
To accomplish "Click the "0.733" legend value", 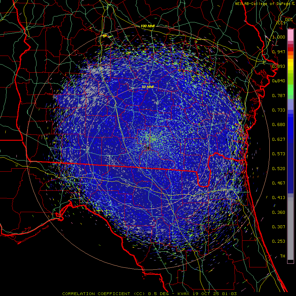I will point(279,110).
